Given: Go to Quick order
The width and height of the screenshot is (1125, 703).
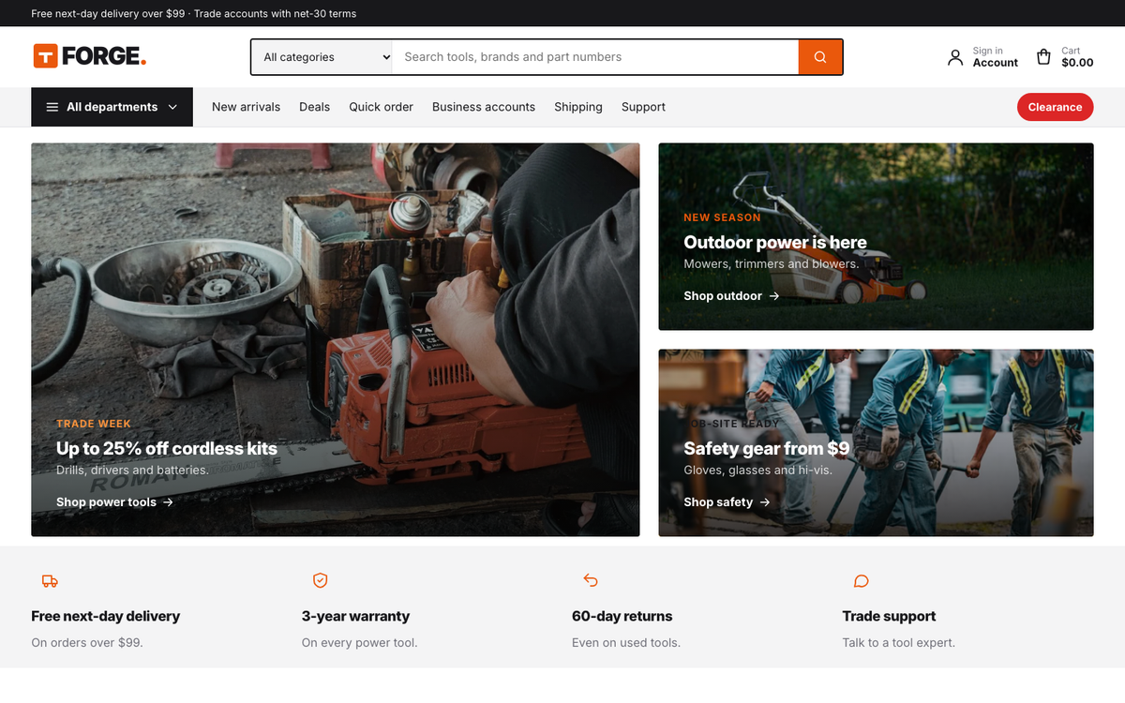Looking at the screenshot, I should tap(381, 107).
